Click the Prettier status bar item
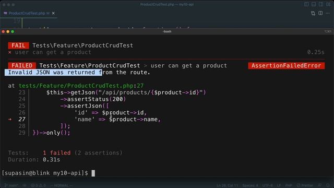The image size is (334, 188). click(x=305, y=185)
